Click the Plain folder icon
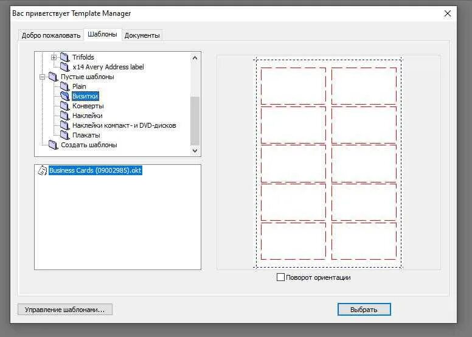Viewport: 472px width, 337px height. pos(64,86)
